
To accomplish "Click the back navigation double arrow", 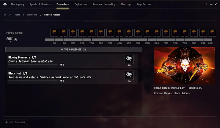I will click(5, 15).
